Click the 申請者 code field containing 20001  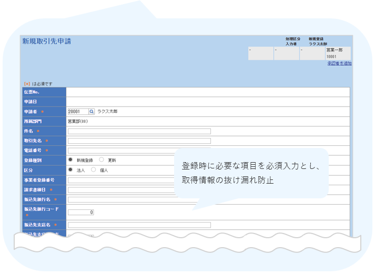pyautogui.click(x=78, y=112)
